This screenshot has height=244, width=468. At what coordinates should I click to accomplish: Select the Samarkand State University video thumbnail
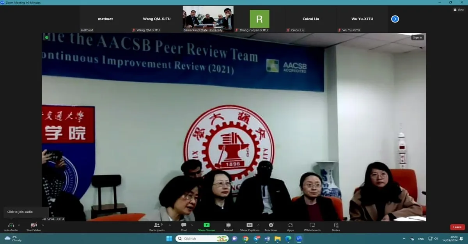click(x=208, y=19)
